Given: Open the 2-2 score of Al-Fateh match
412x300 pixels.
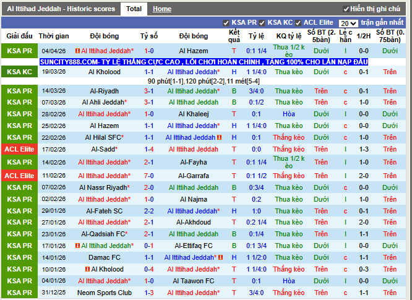Looking at the screenshot, I should coord(148,211).
